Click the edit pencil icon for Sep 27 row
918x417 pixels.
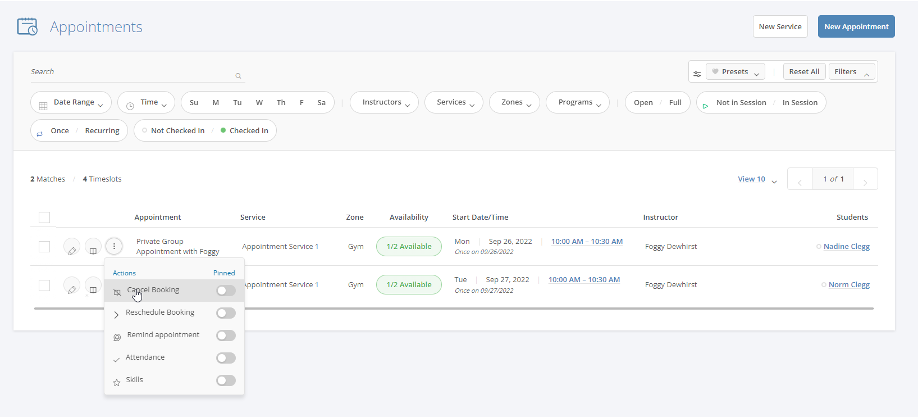coord(72,285)
